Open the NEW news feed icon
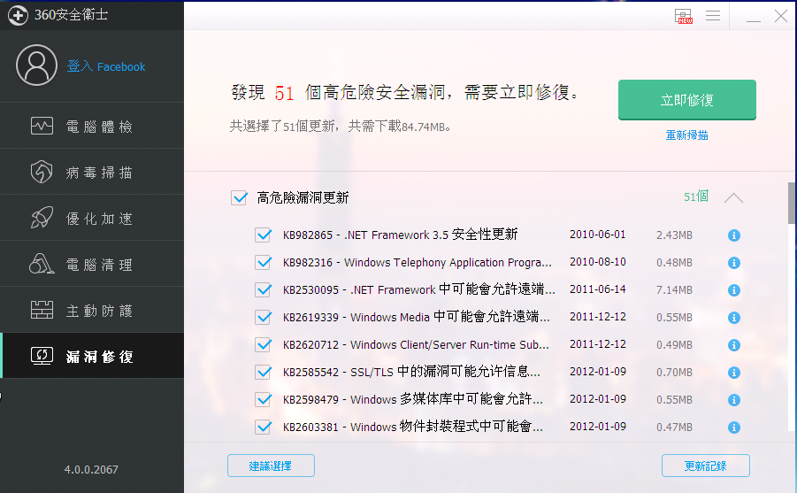Viewport: 797px width, 493px height. pos(684,16)
